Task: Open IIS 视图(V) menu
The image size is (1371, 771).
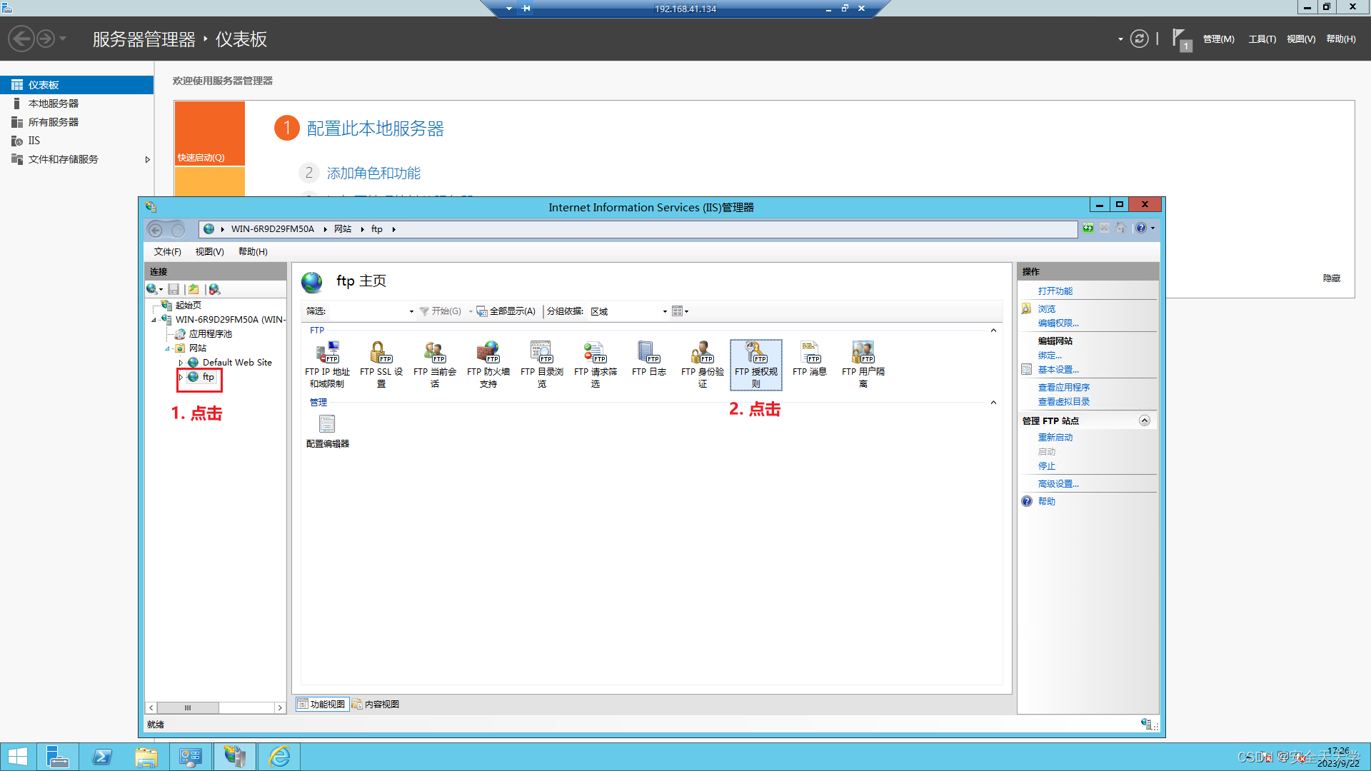Action: pos(210,252)
